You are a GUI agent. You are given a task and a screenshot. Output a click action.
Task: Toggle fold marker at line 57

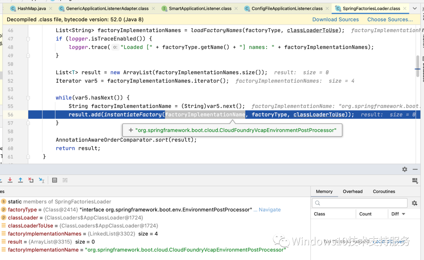28,123
